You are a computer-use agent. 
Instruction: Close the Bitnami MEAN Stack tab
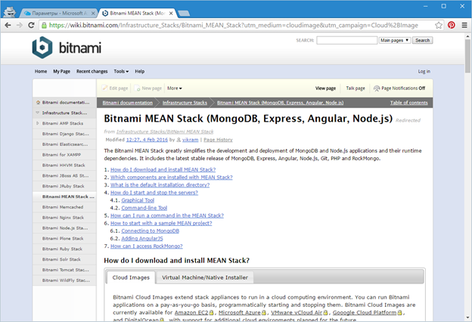[171, 14]
